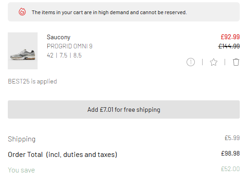Viewport: 248px width, 177px height.
Task: Click the red flame high-demand icon
Action: (22, 12)
